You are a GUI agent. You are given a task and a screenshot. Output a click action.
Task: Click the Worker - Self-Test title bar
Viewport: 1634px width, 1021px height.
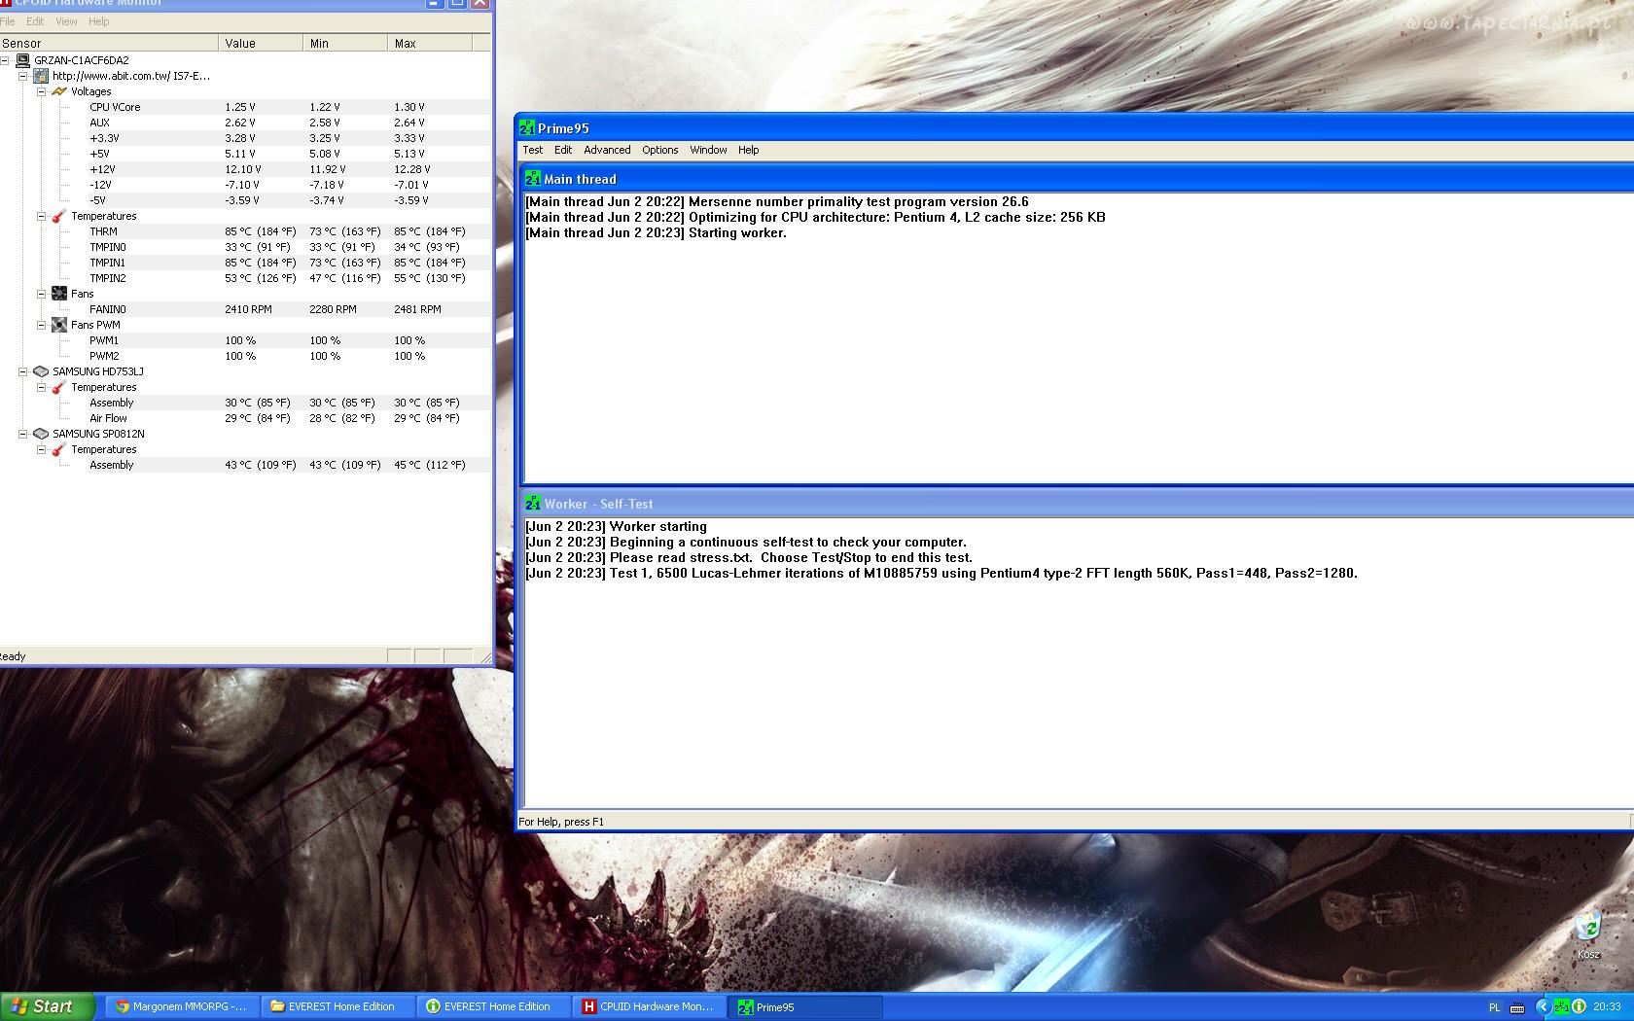pyautogui.click(x=1078, y=504)
